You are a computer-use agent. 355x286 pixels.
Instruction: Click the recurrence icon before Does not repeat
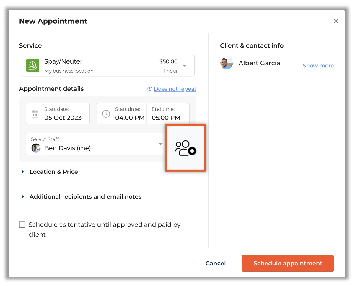point(149,89)
